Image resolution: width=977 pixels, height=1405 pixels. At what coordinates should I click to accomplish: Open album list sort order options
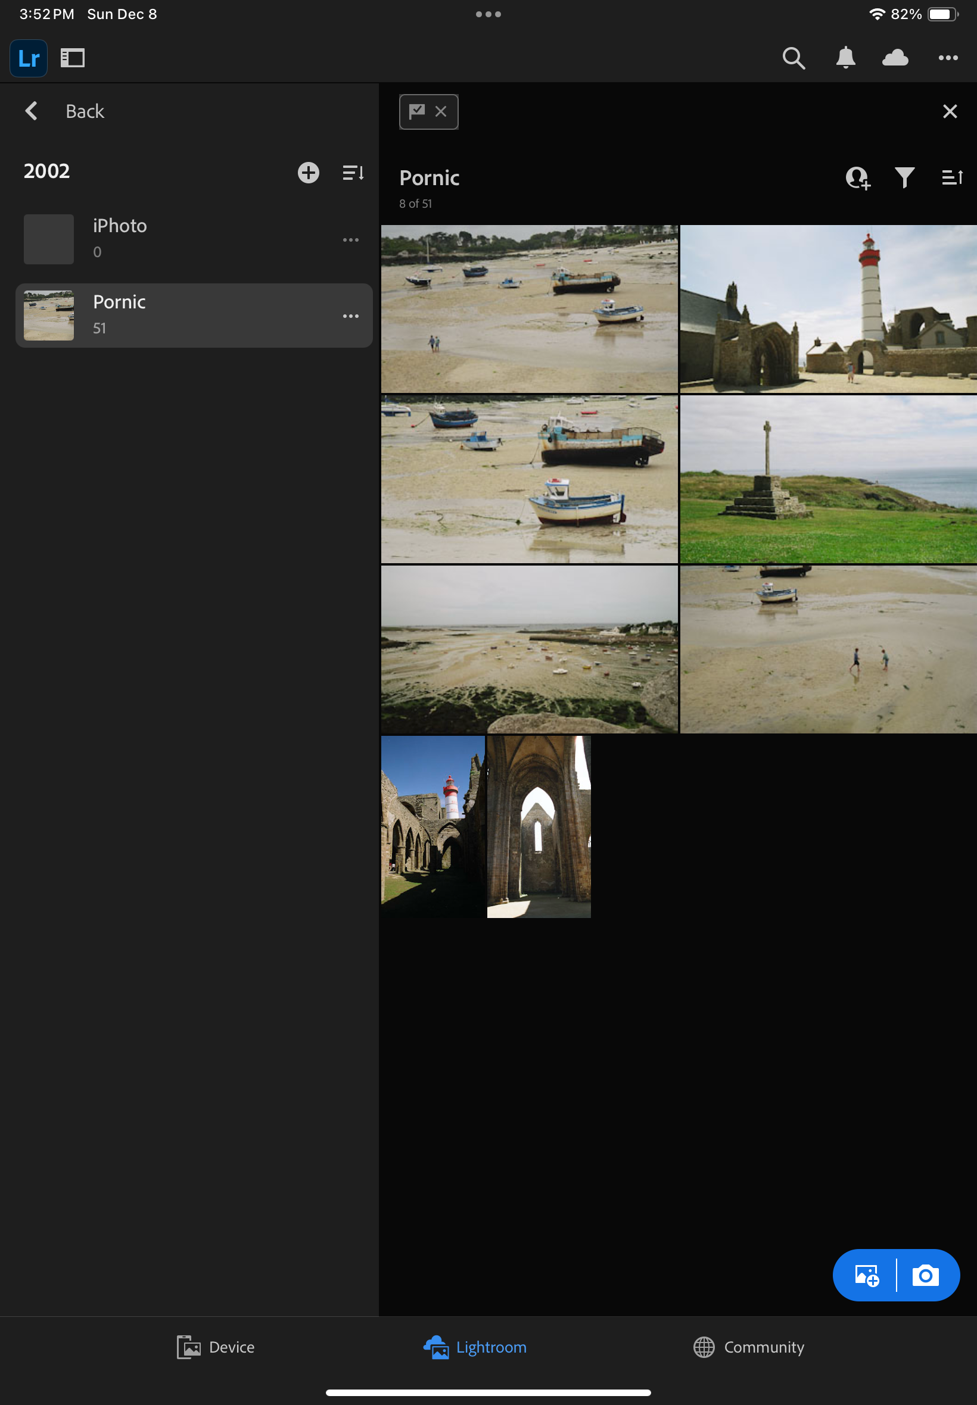[x=353, y=173]
